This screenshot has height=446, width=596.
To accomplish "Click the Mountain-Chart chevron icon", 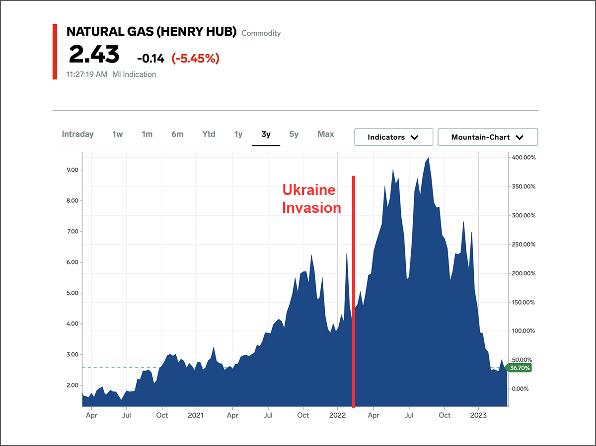I will (520, 137).
